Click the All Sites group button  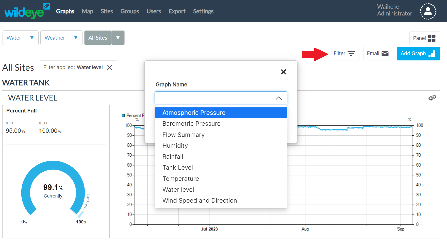(98, 38)
